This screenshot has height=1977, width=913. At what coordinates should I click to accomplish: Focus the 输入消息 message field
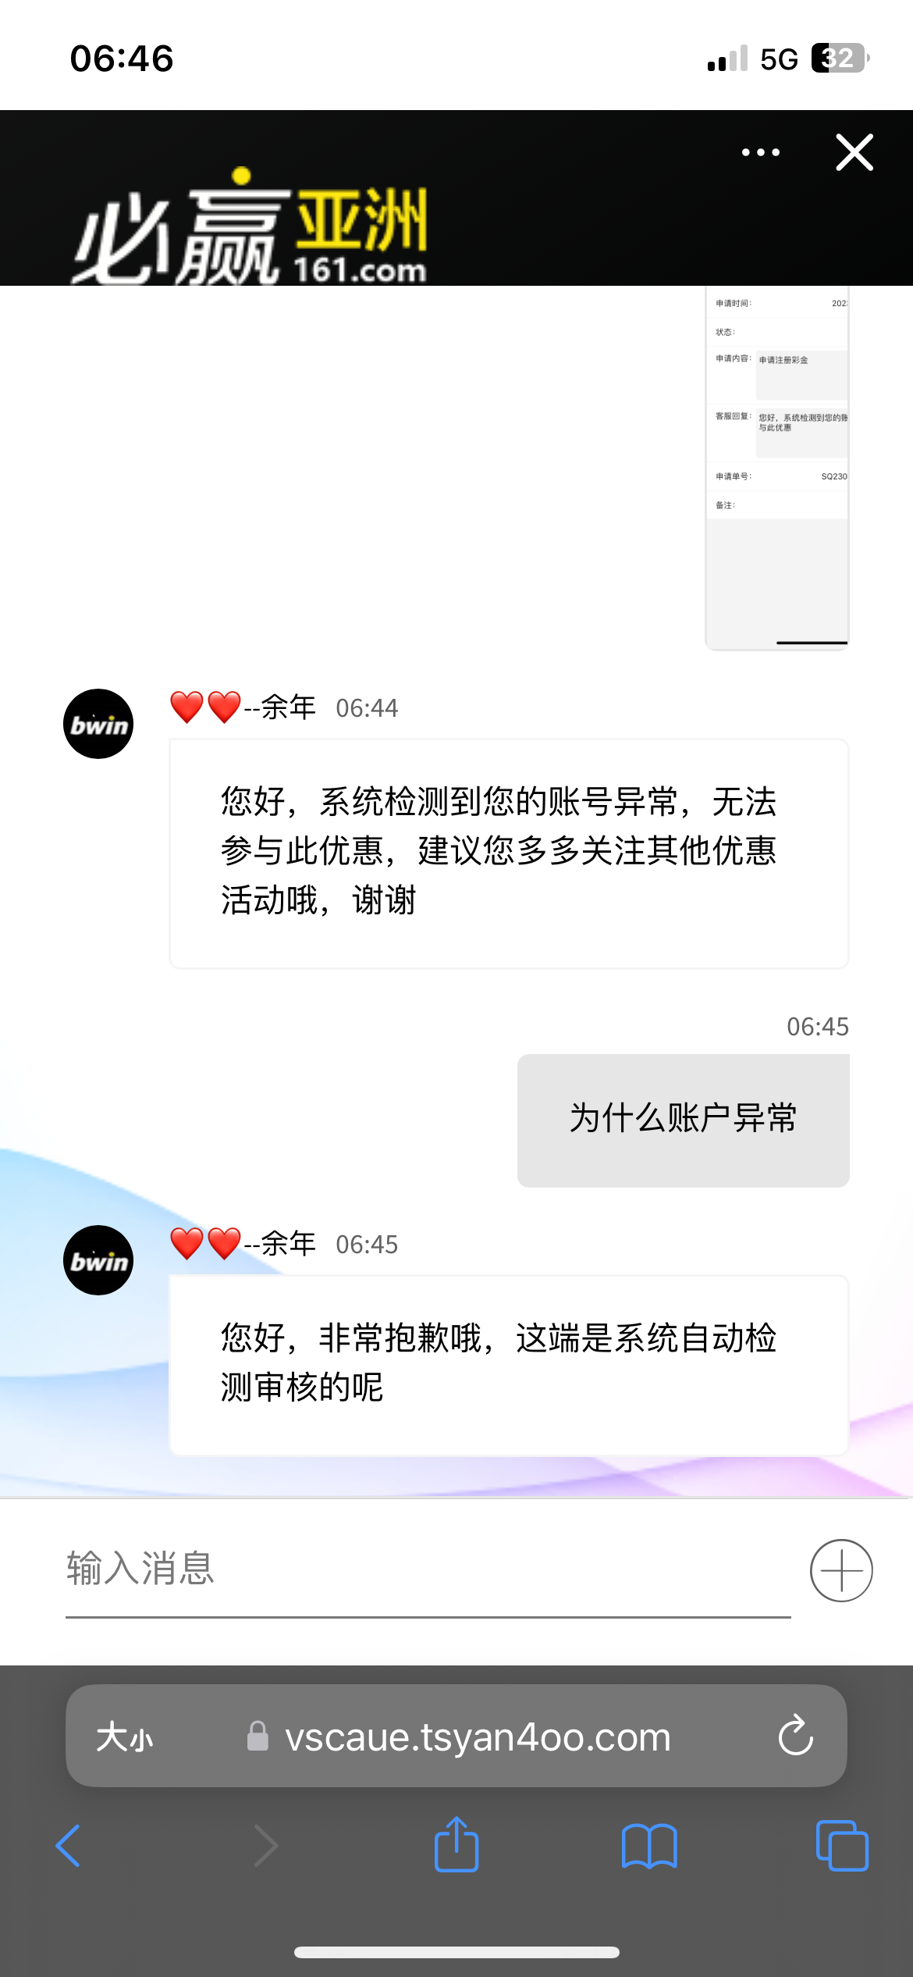pyautogui.click(x=428, y=1569)
